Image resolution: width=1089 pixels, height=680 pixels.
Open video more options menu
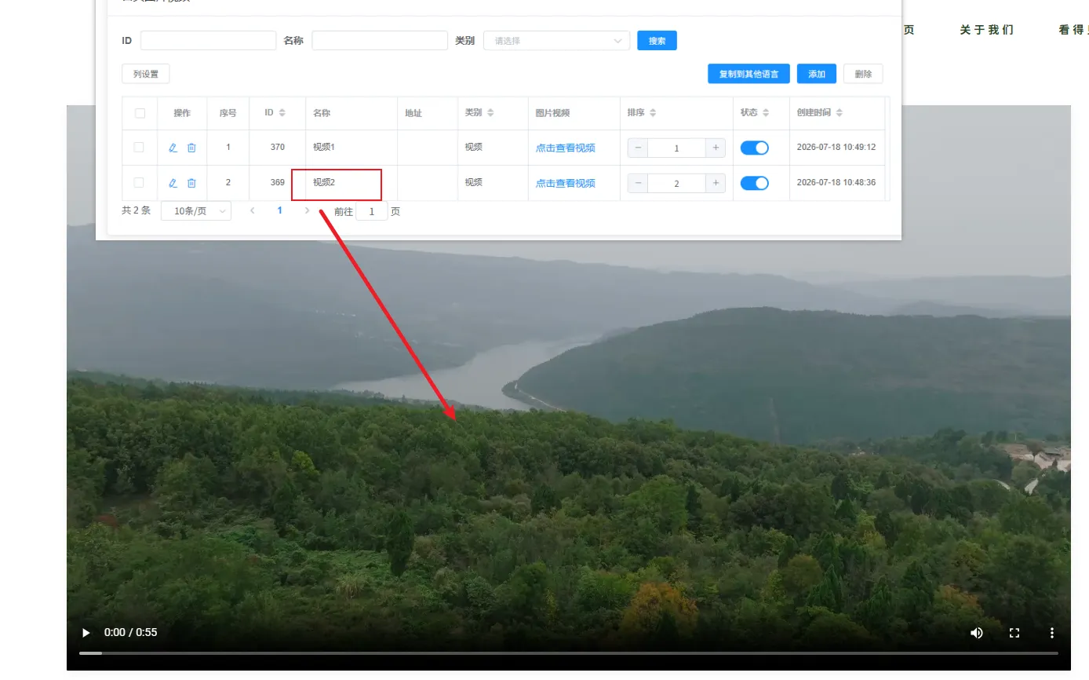click(x=1052, y=632)
